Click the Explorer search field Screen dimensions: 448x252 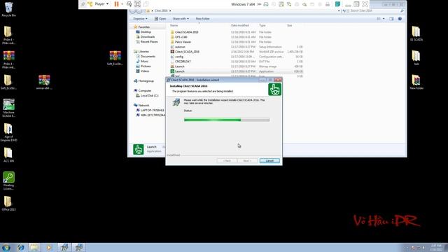point(375,11)
